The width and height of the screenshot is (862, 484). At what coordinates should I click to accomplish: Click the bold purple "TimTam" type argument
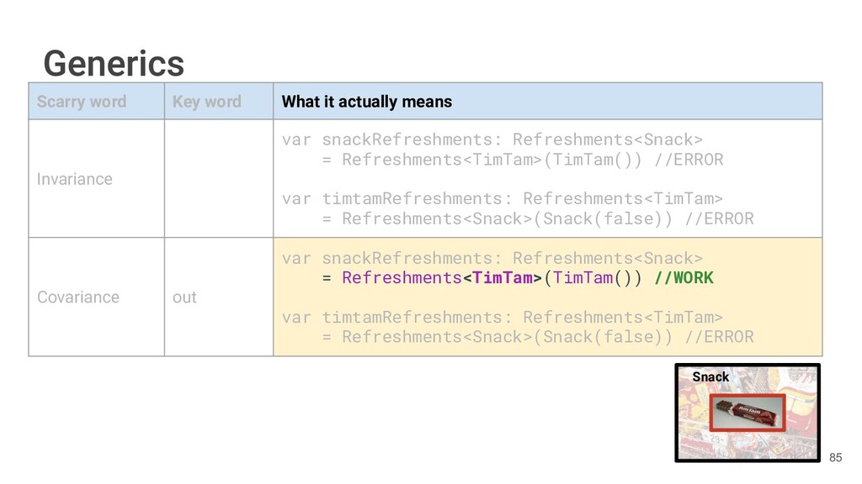pyautogui.click(x=504, y=277)
